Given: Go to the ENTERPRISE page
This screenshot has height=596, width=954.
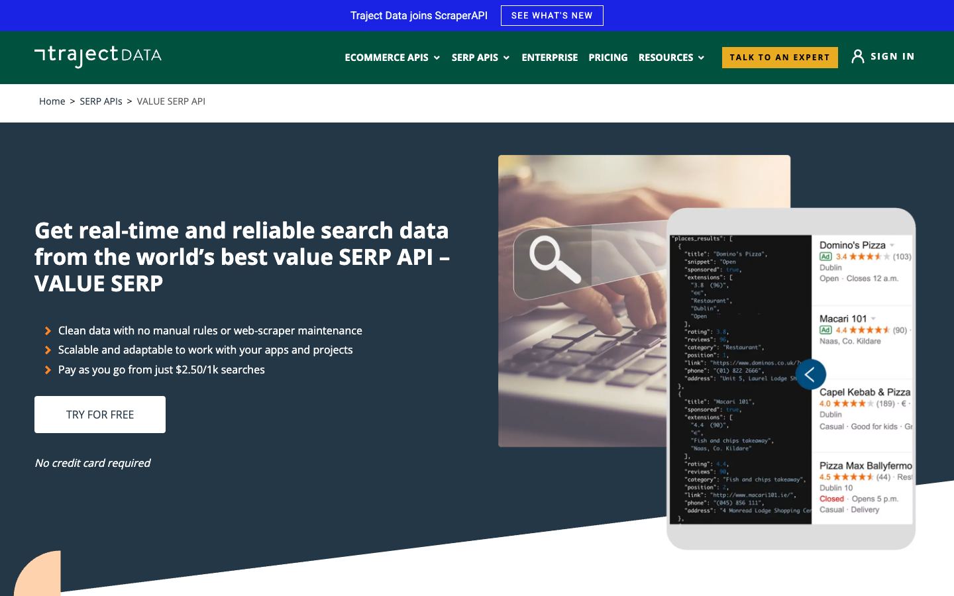Looking at the screenshot, I should pyautogui.click(x=549, y=58).
